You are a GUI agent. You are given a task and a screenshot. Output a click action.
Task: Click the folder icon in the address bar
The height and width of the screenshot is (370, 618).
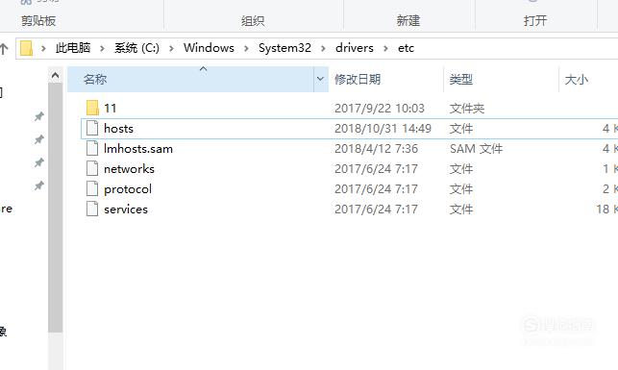tap(26, 48)
